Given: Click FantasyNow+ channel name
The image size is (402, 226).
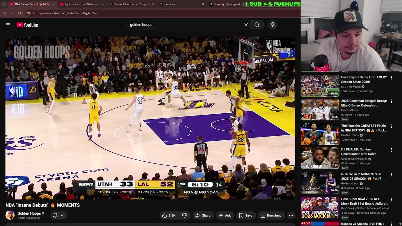Looking at the screenshot, I should pyautogui.click(x=349, y=110).
